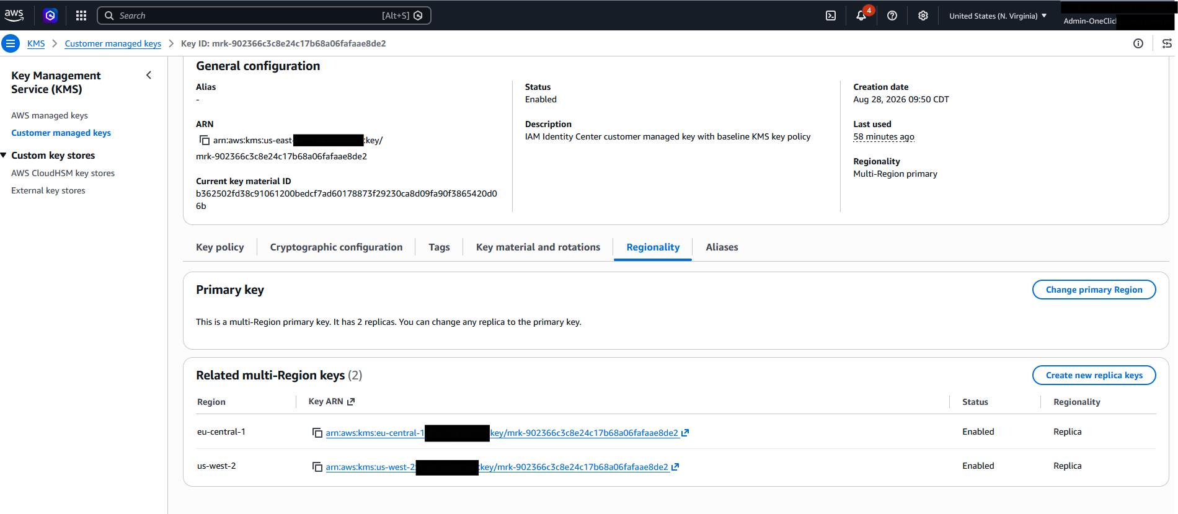Image resolution: width=1178 pixels, height=514 pixels.
Task: Open the us-west-2 key ARN link
Action: pos(502,467)
